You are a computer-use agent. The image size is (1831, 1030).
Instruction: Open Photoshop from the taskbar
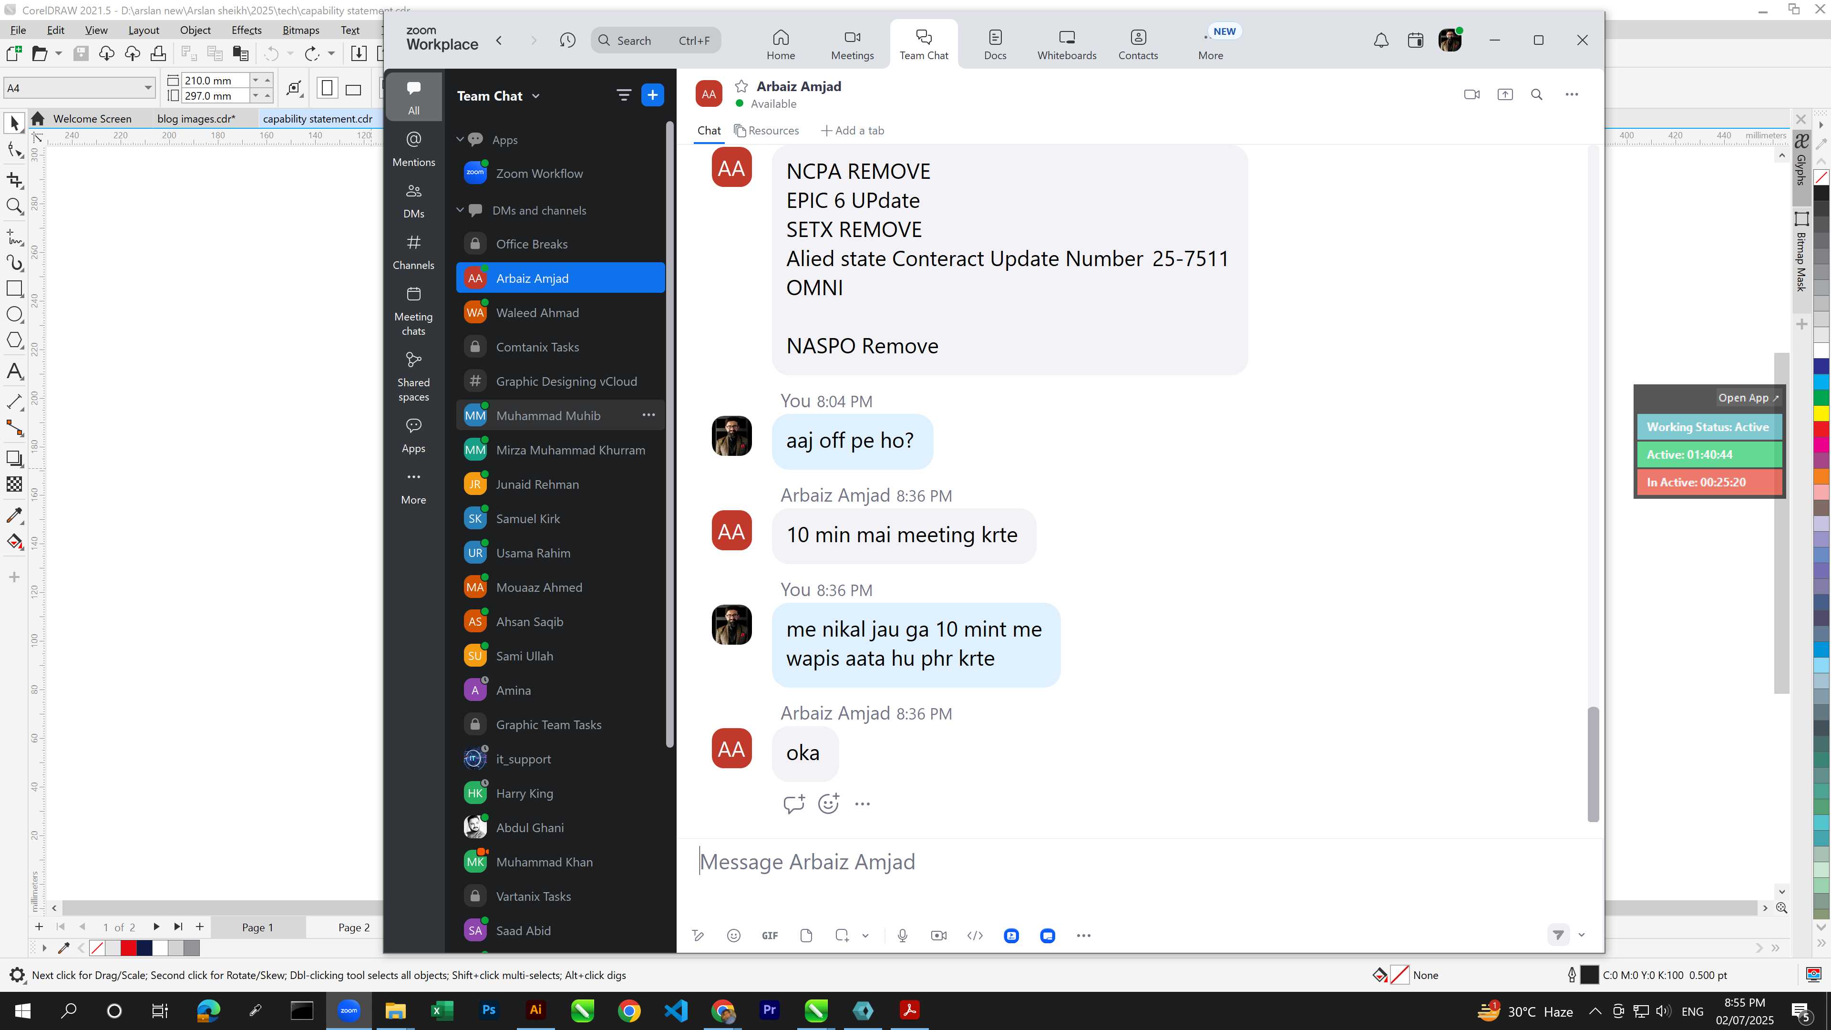(x=489, y=1010)
